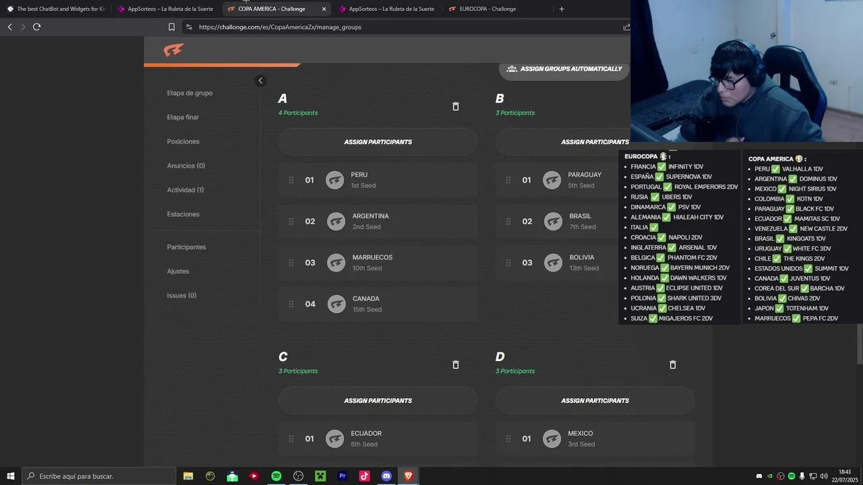Open Etapa final in the sidebar
Screen dimensions: 863x485
click(183, 117)
